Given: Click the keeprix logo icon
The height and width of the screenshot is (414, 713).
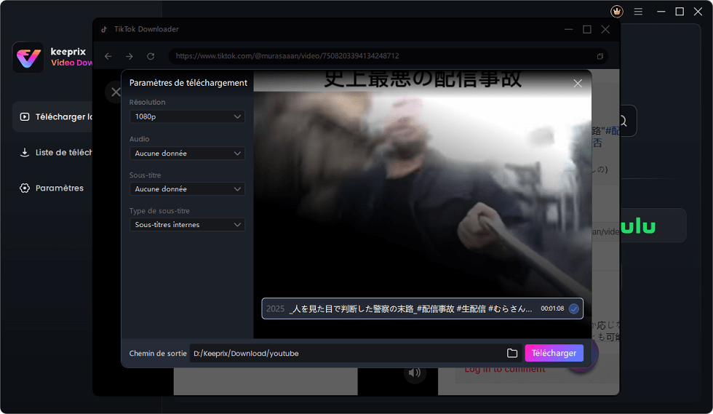Looking at the screenshot, I should coord(28,57).
